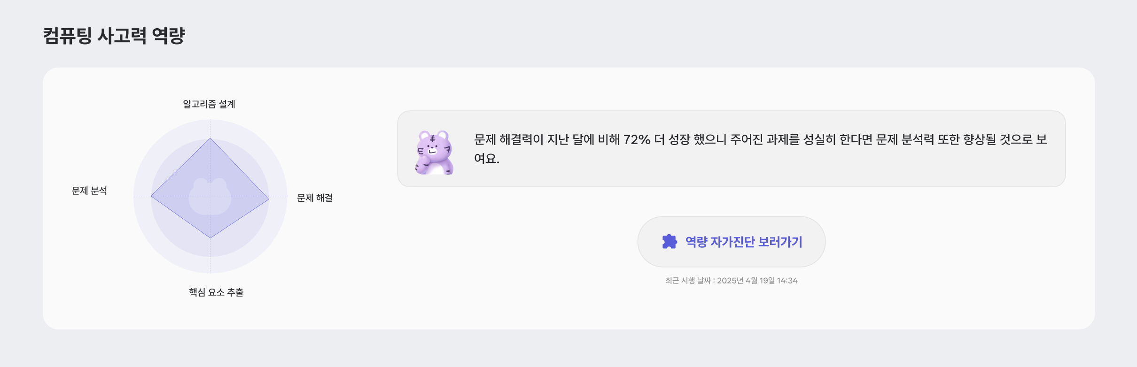Select the 알고리즘 설계 axis label
The image size is (1137, 367).
pos(209,104)
